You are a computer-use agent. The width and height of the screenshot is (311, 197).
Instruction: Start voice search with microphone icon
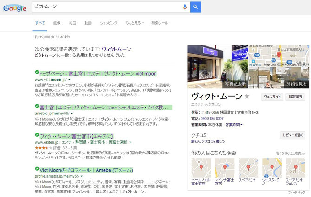[x=185, y=7]
